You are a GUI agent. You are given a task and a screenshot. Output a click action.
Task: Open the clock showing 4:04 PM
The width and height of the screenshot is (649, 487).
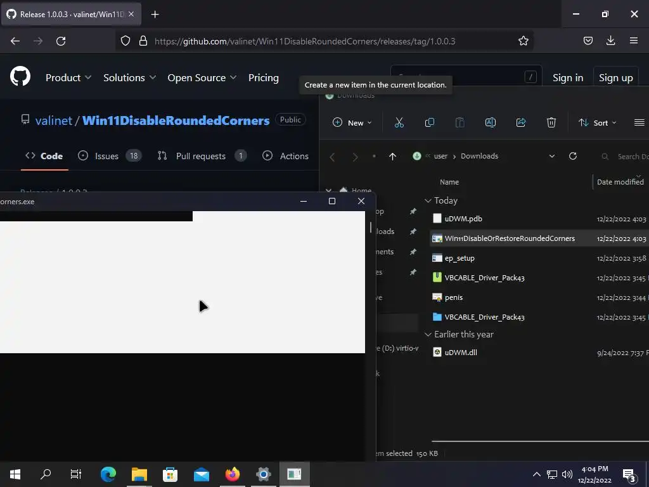point(594,474)
